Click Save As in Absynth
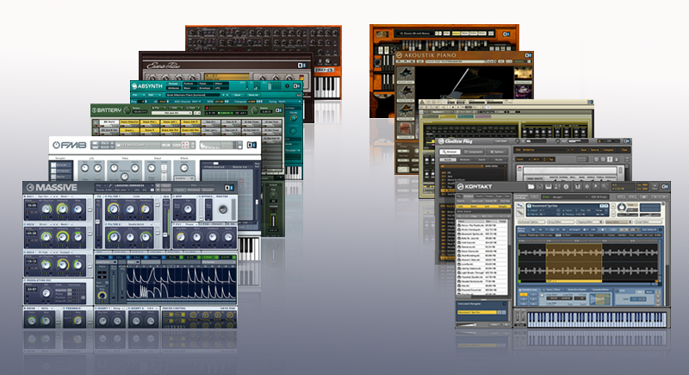Viewport: 689px width, 375px height. pyautogui.click(x=253, y=95)
